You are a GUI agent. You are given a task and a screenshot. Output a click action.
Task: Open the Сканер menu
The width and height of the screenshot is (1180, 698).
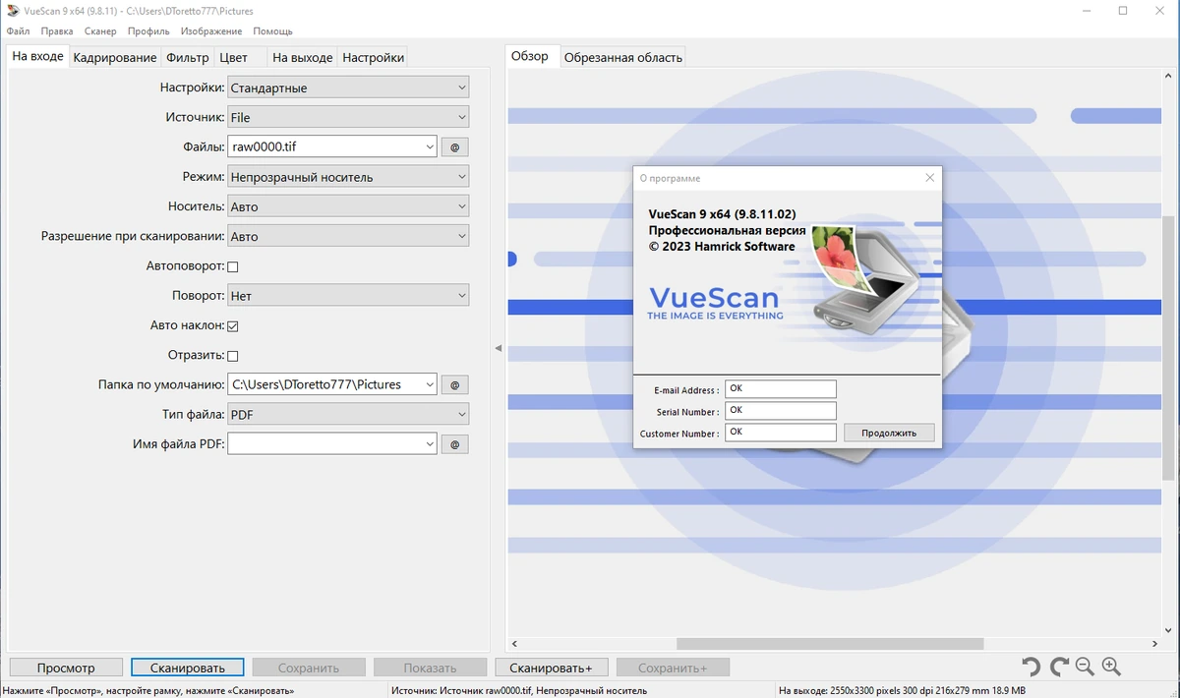click(x=100, y=31)
